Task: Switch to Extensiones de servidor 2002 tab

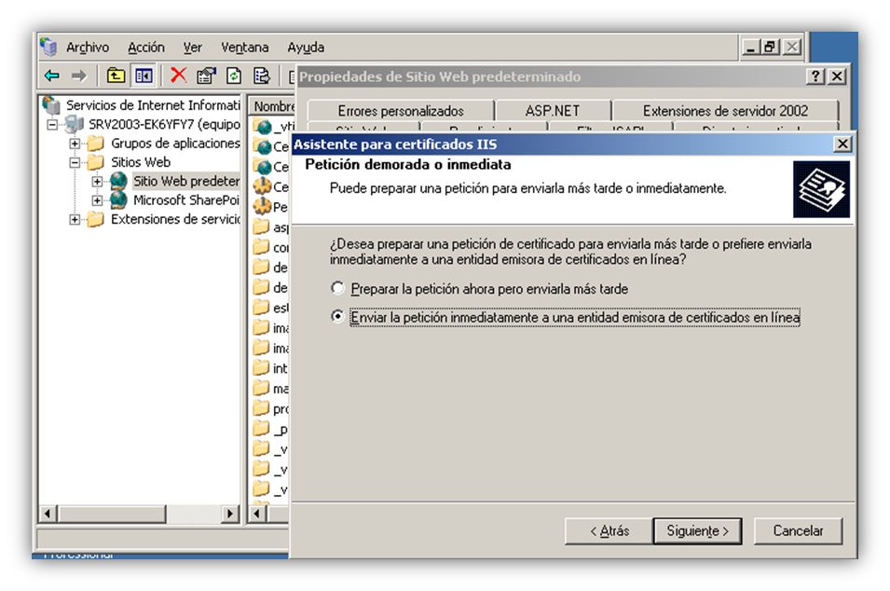Action: (725, 110)
